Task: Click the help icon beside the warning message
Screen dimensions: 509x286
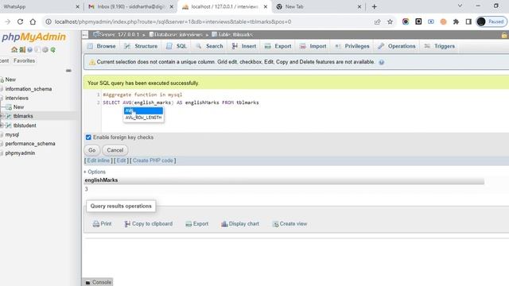Action: pos(382,62)
